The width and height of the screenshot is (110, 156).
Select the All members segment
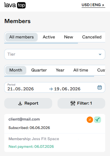21,37
